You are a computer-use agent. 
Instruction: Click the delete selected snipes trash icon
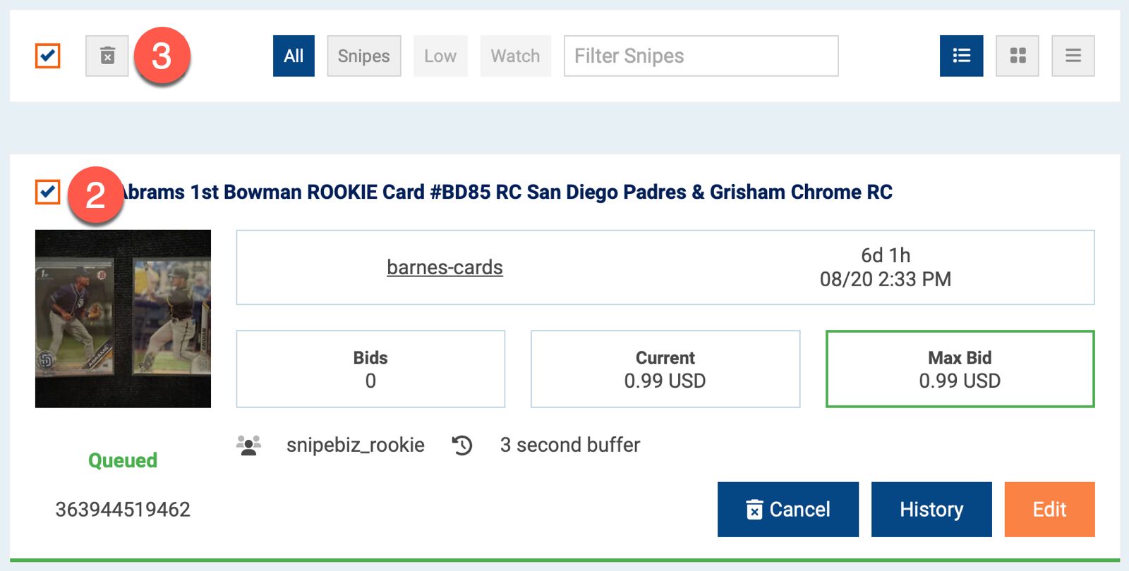click(107, 56)
